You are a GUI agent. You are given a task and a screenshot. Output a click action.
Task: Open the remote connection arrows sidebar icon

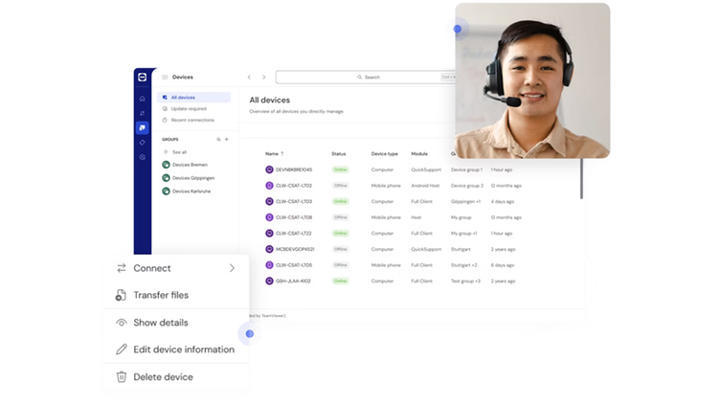click(x=142, y=113)
